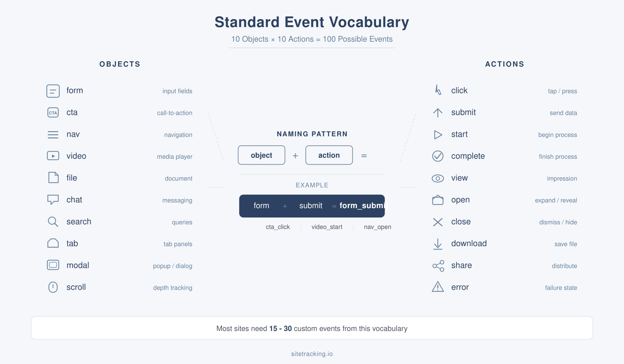Click the form_submit example badge
624x364 pixels.
tap(312, 206)
